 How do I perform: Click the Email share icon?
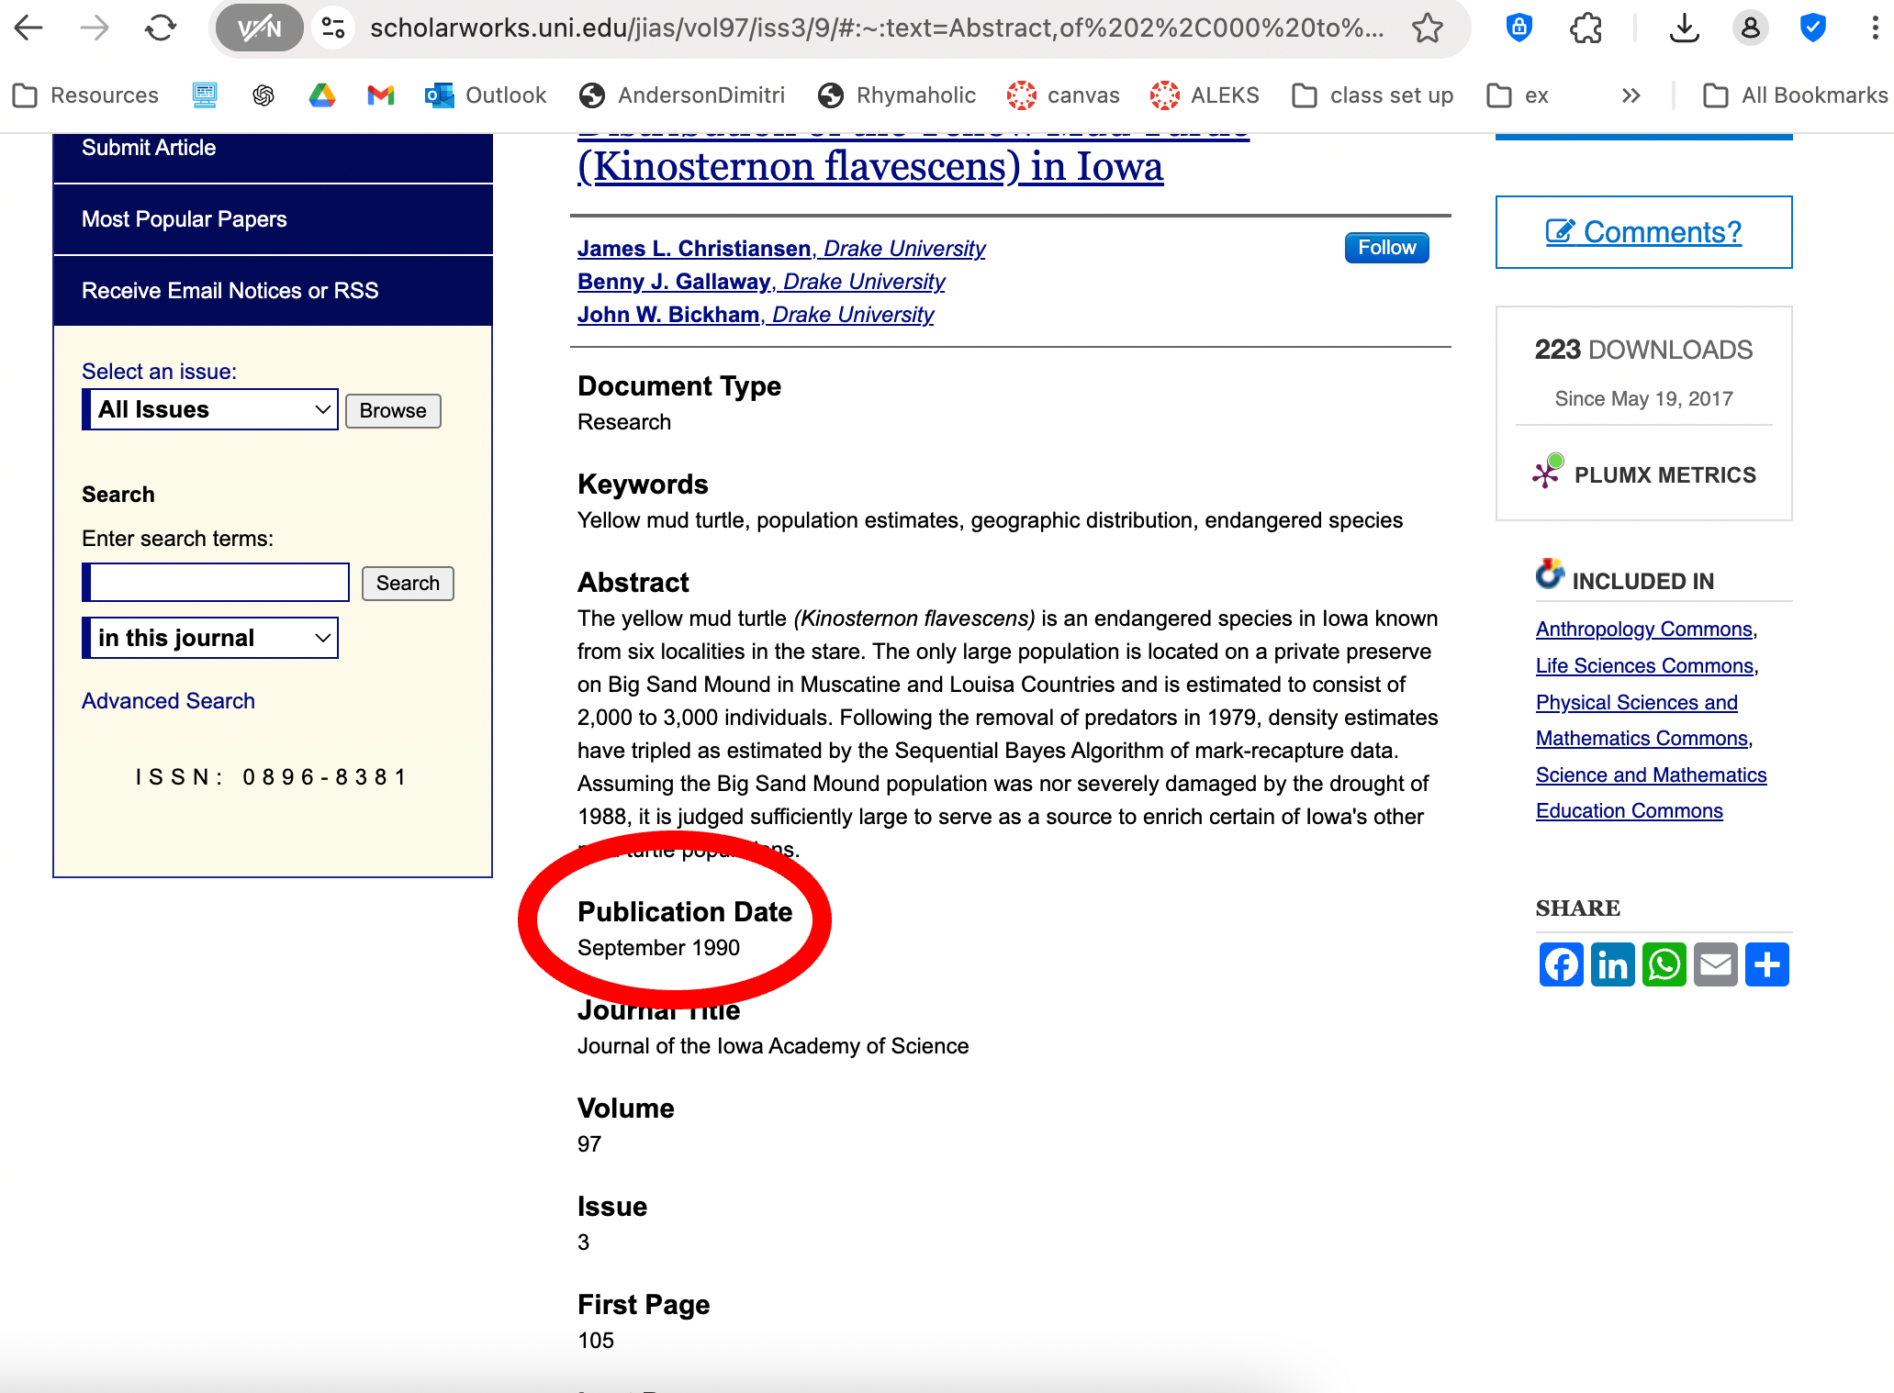1715,964
